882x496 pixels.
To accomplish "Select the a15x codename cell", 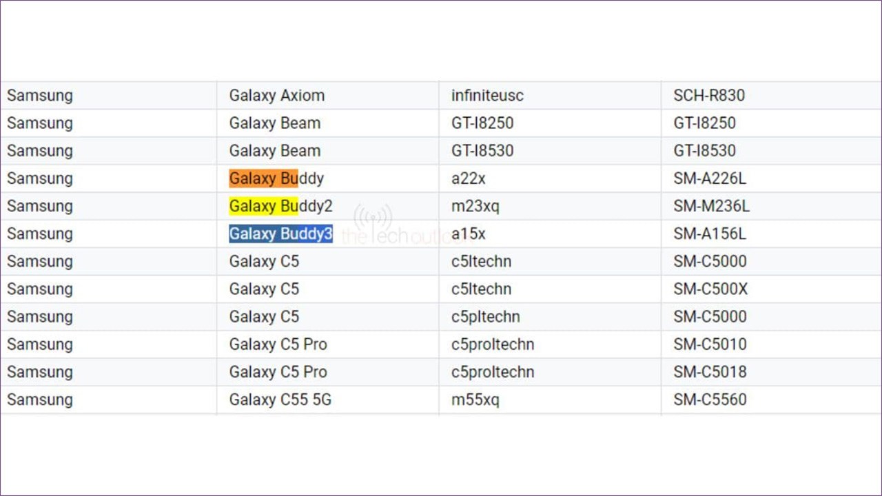I will (469, 234).
